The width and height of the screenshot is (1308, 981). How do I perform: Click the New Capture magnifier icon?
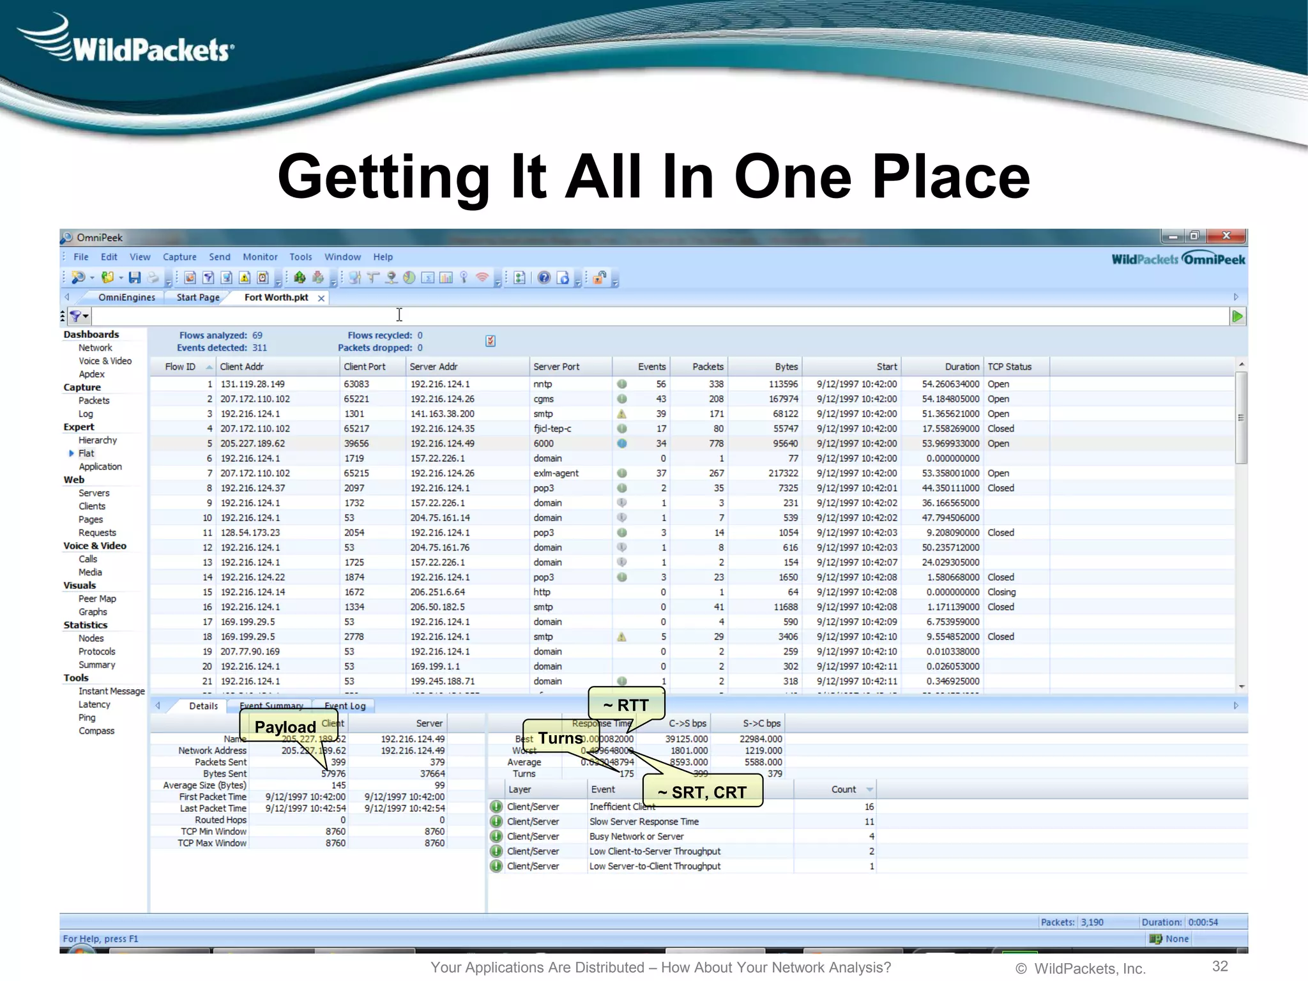coord(78,277)
